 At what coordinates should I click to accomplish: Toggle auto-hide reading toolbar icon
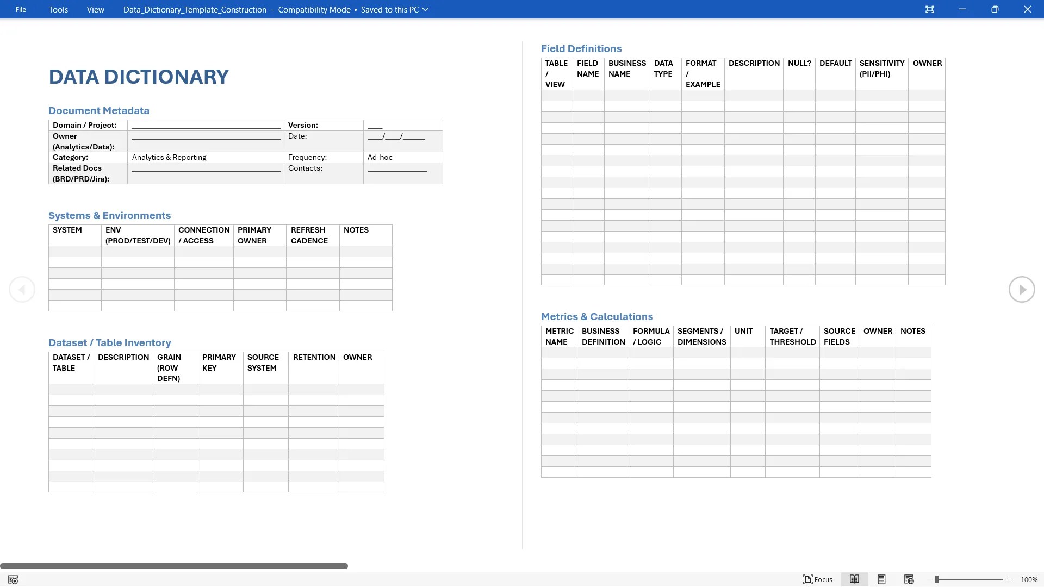[930, 9]
